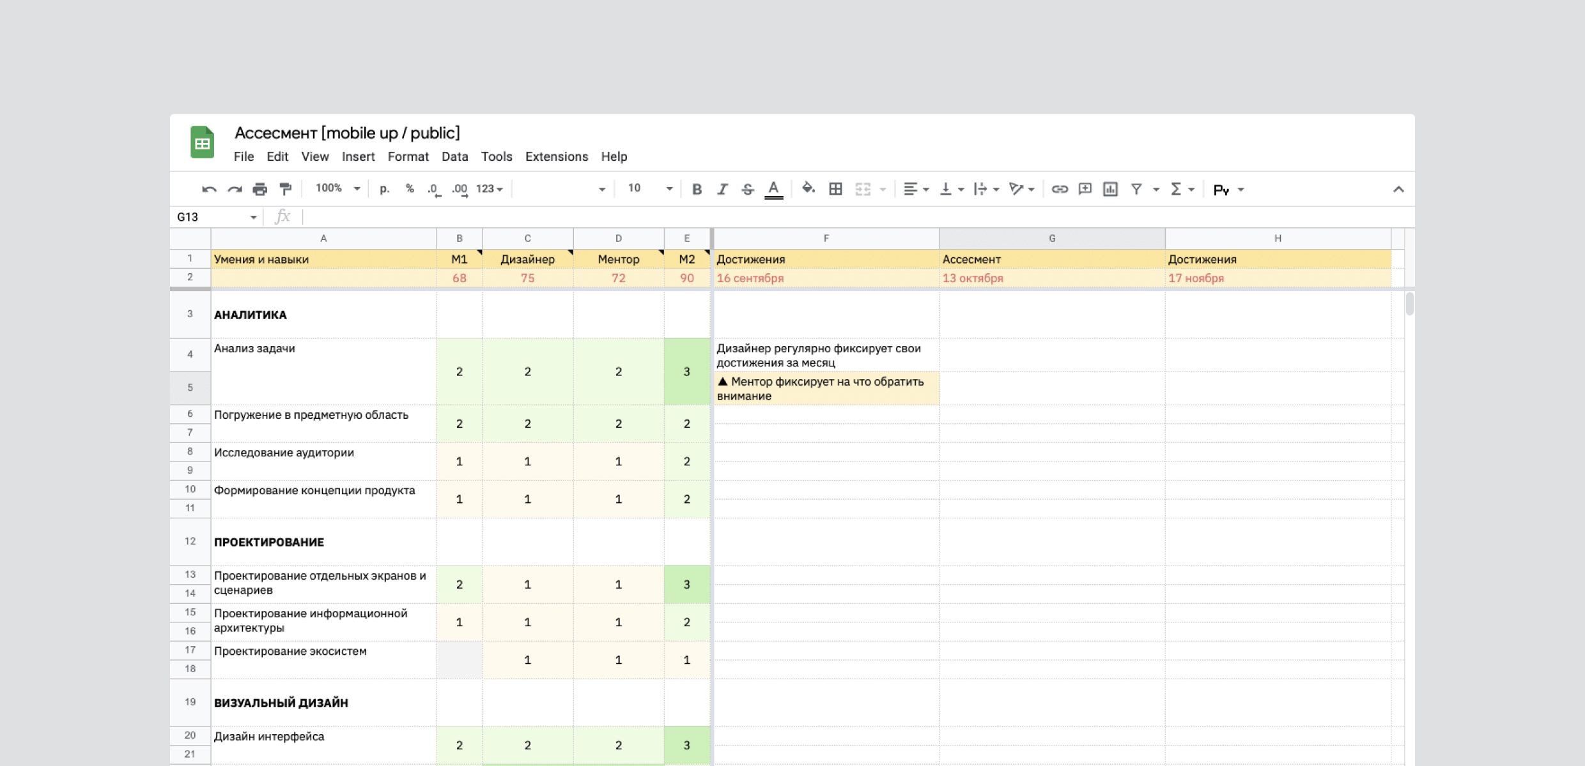Select row 12 header
The width and height of the screenshot is (1585, 766).
pos(190,541)
